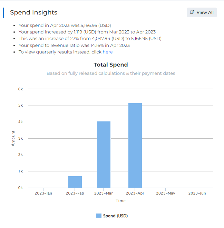The width and height of the screenshot is (224, 228).
Task: Click the Total Spend chart title
Action: pos(111,65)
